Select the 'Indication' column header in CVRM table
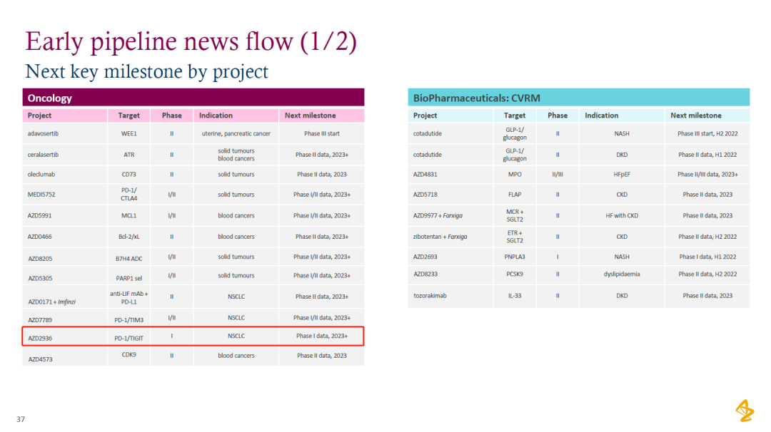Image resolution: width=771 pixels, height=432 pixels. [x=601, y=115]
